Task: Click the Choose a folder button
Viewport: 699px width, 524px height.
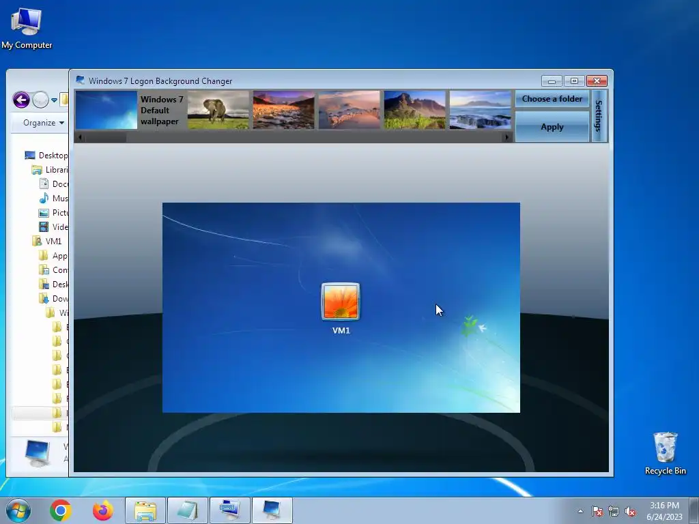Action: coord(552,99)
